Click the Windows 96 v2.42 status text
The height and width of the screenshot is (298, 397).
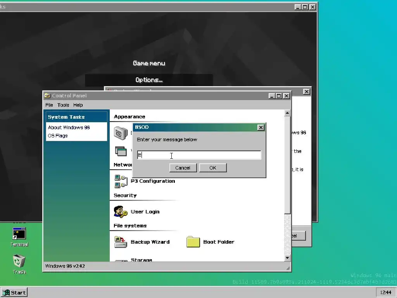(x=65, y=266)
